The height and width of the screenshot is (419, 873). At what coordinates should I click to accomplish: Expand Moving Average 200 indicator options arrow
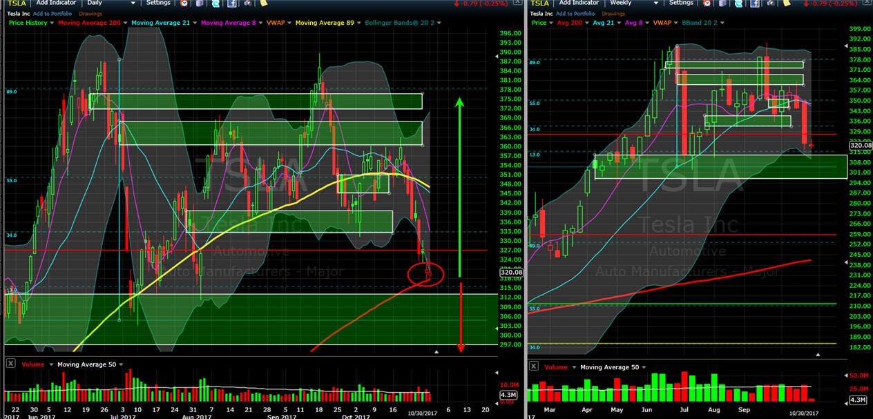click(126, 23)
